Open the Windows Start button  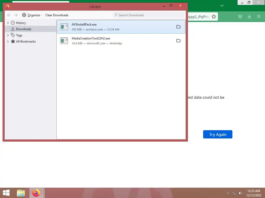coord(6,193)
